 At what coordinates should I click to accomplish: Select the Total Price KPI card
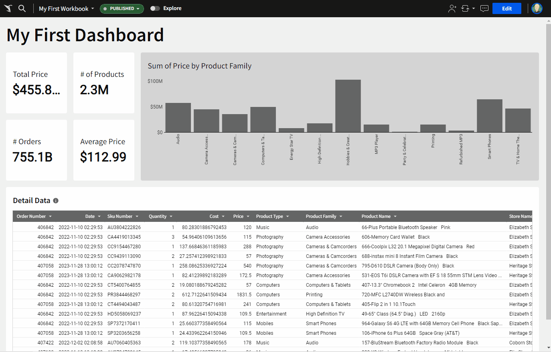point(36,83)
